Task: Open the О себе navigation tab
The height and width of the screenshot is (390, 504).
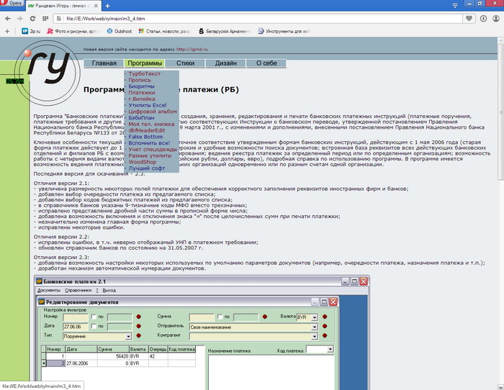Action: click(x=266, y=63)
